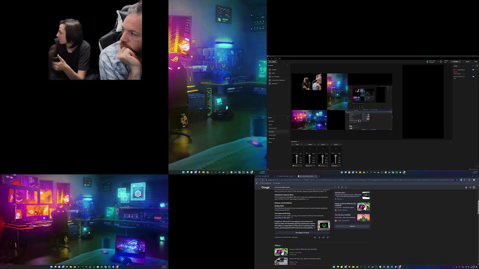
Task: Open first mixer channel's track dropdown
Action: pos(297,145)
